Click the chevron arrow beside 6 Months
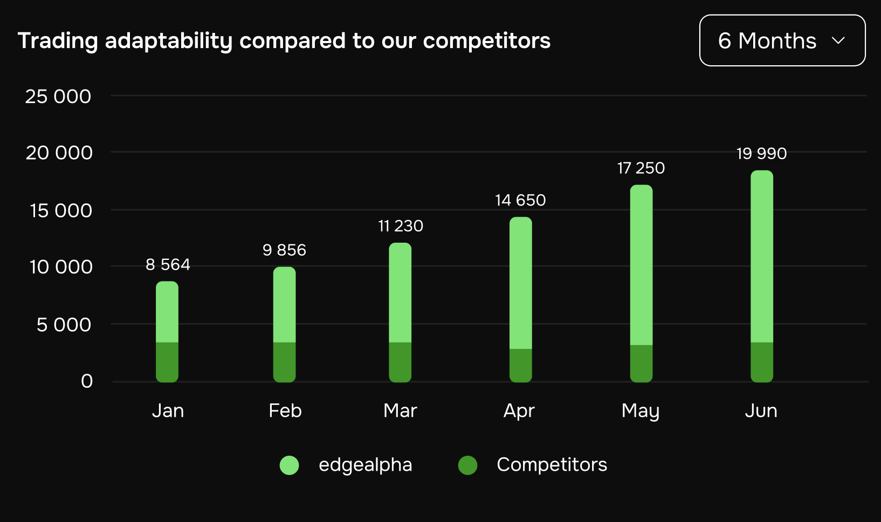 point(838,41)
